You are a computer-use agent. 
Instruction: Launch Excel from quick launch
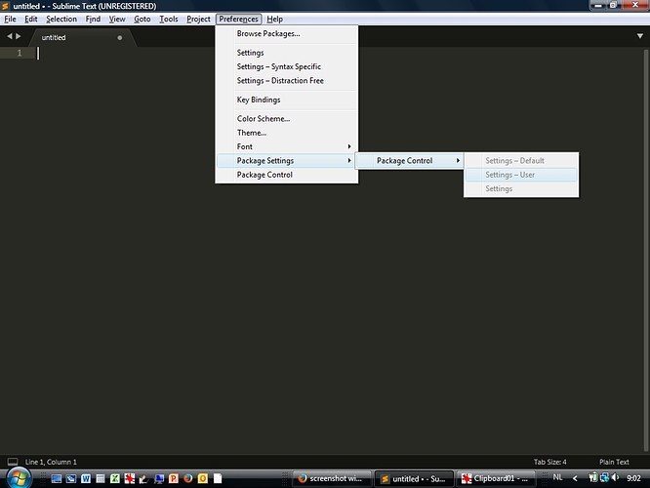[115, 478]
